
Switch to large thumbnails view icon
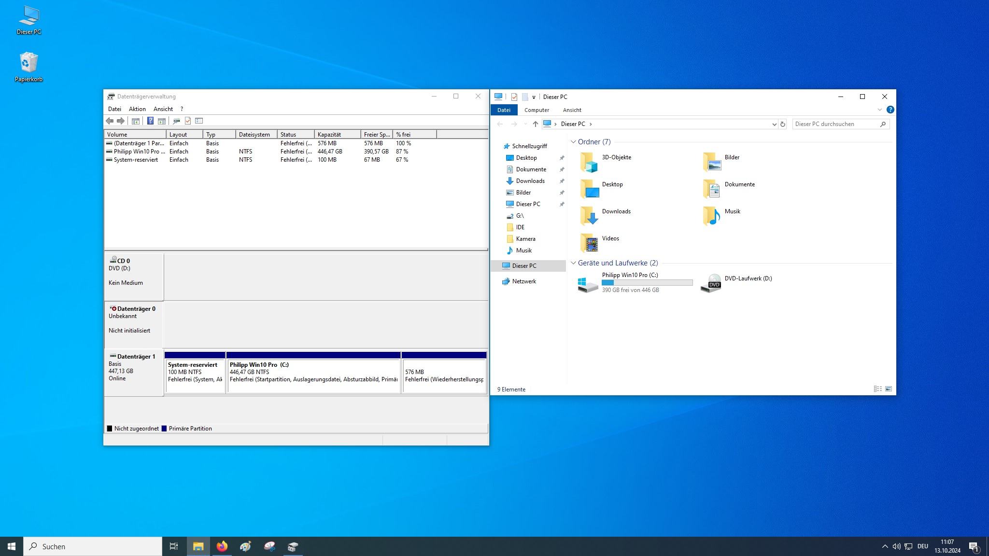[888, 389]
